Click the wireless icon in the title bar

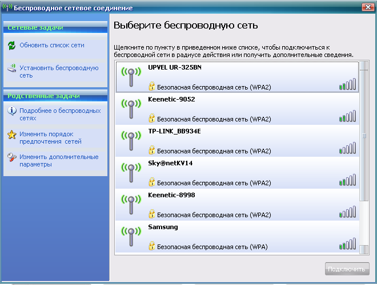7,7
